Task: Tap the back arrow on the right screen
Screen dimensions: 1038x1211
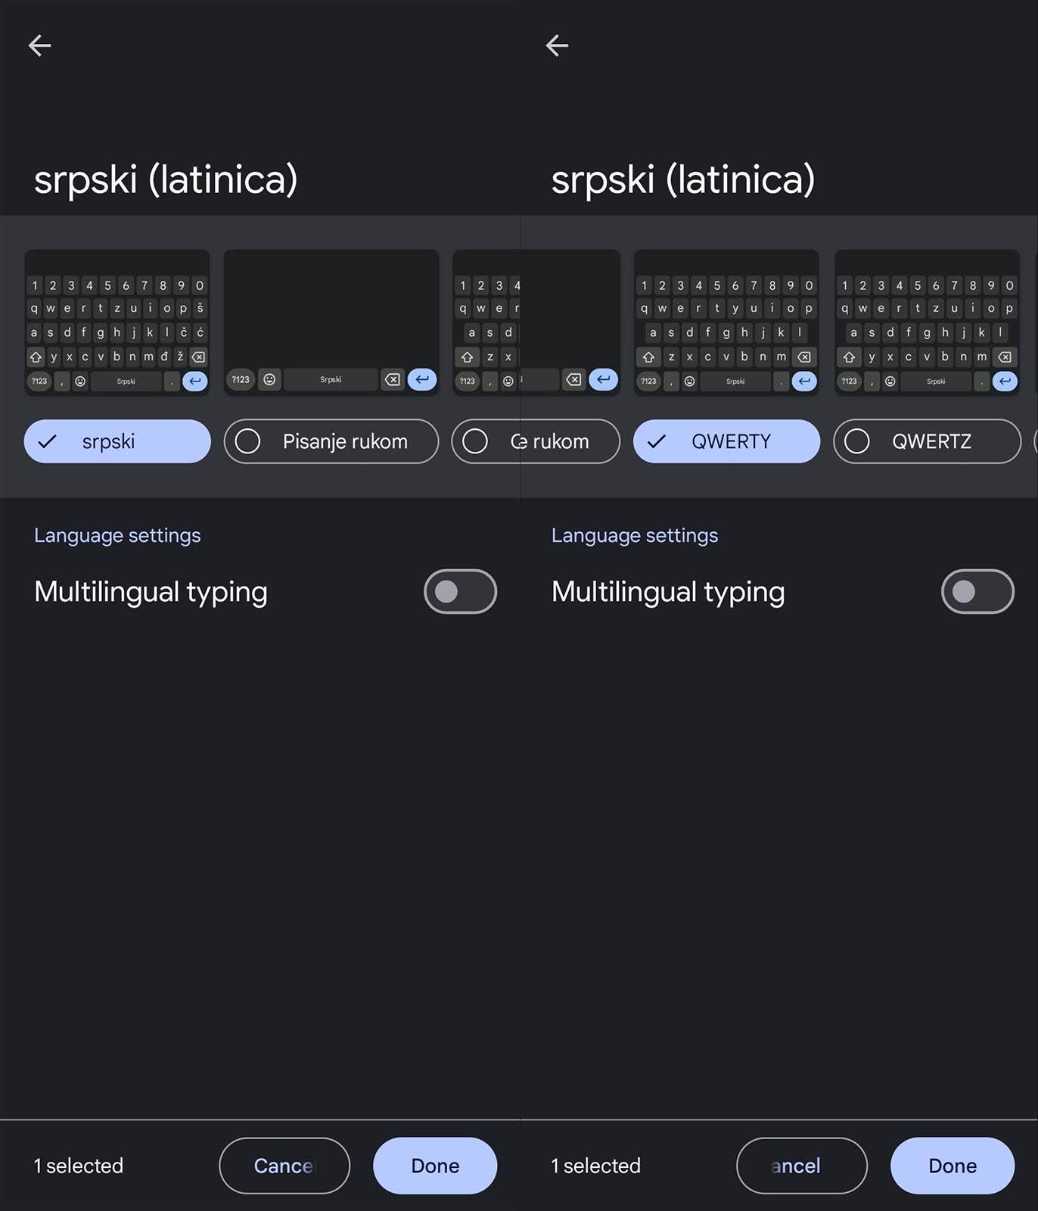Action: (x=557, y=45)
